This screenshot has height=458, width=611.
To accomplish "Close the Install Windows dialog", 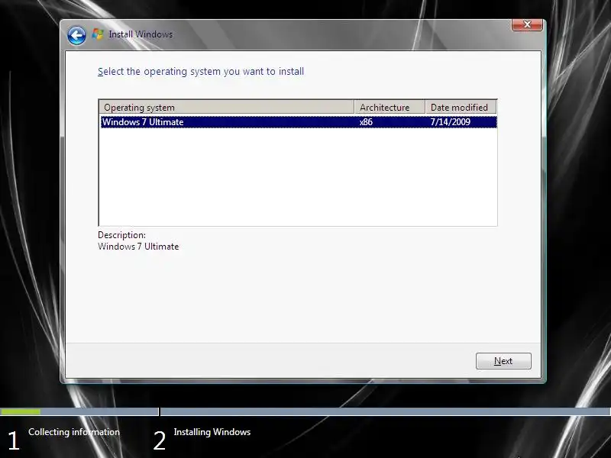I will coord(527,24).
